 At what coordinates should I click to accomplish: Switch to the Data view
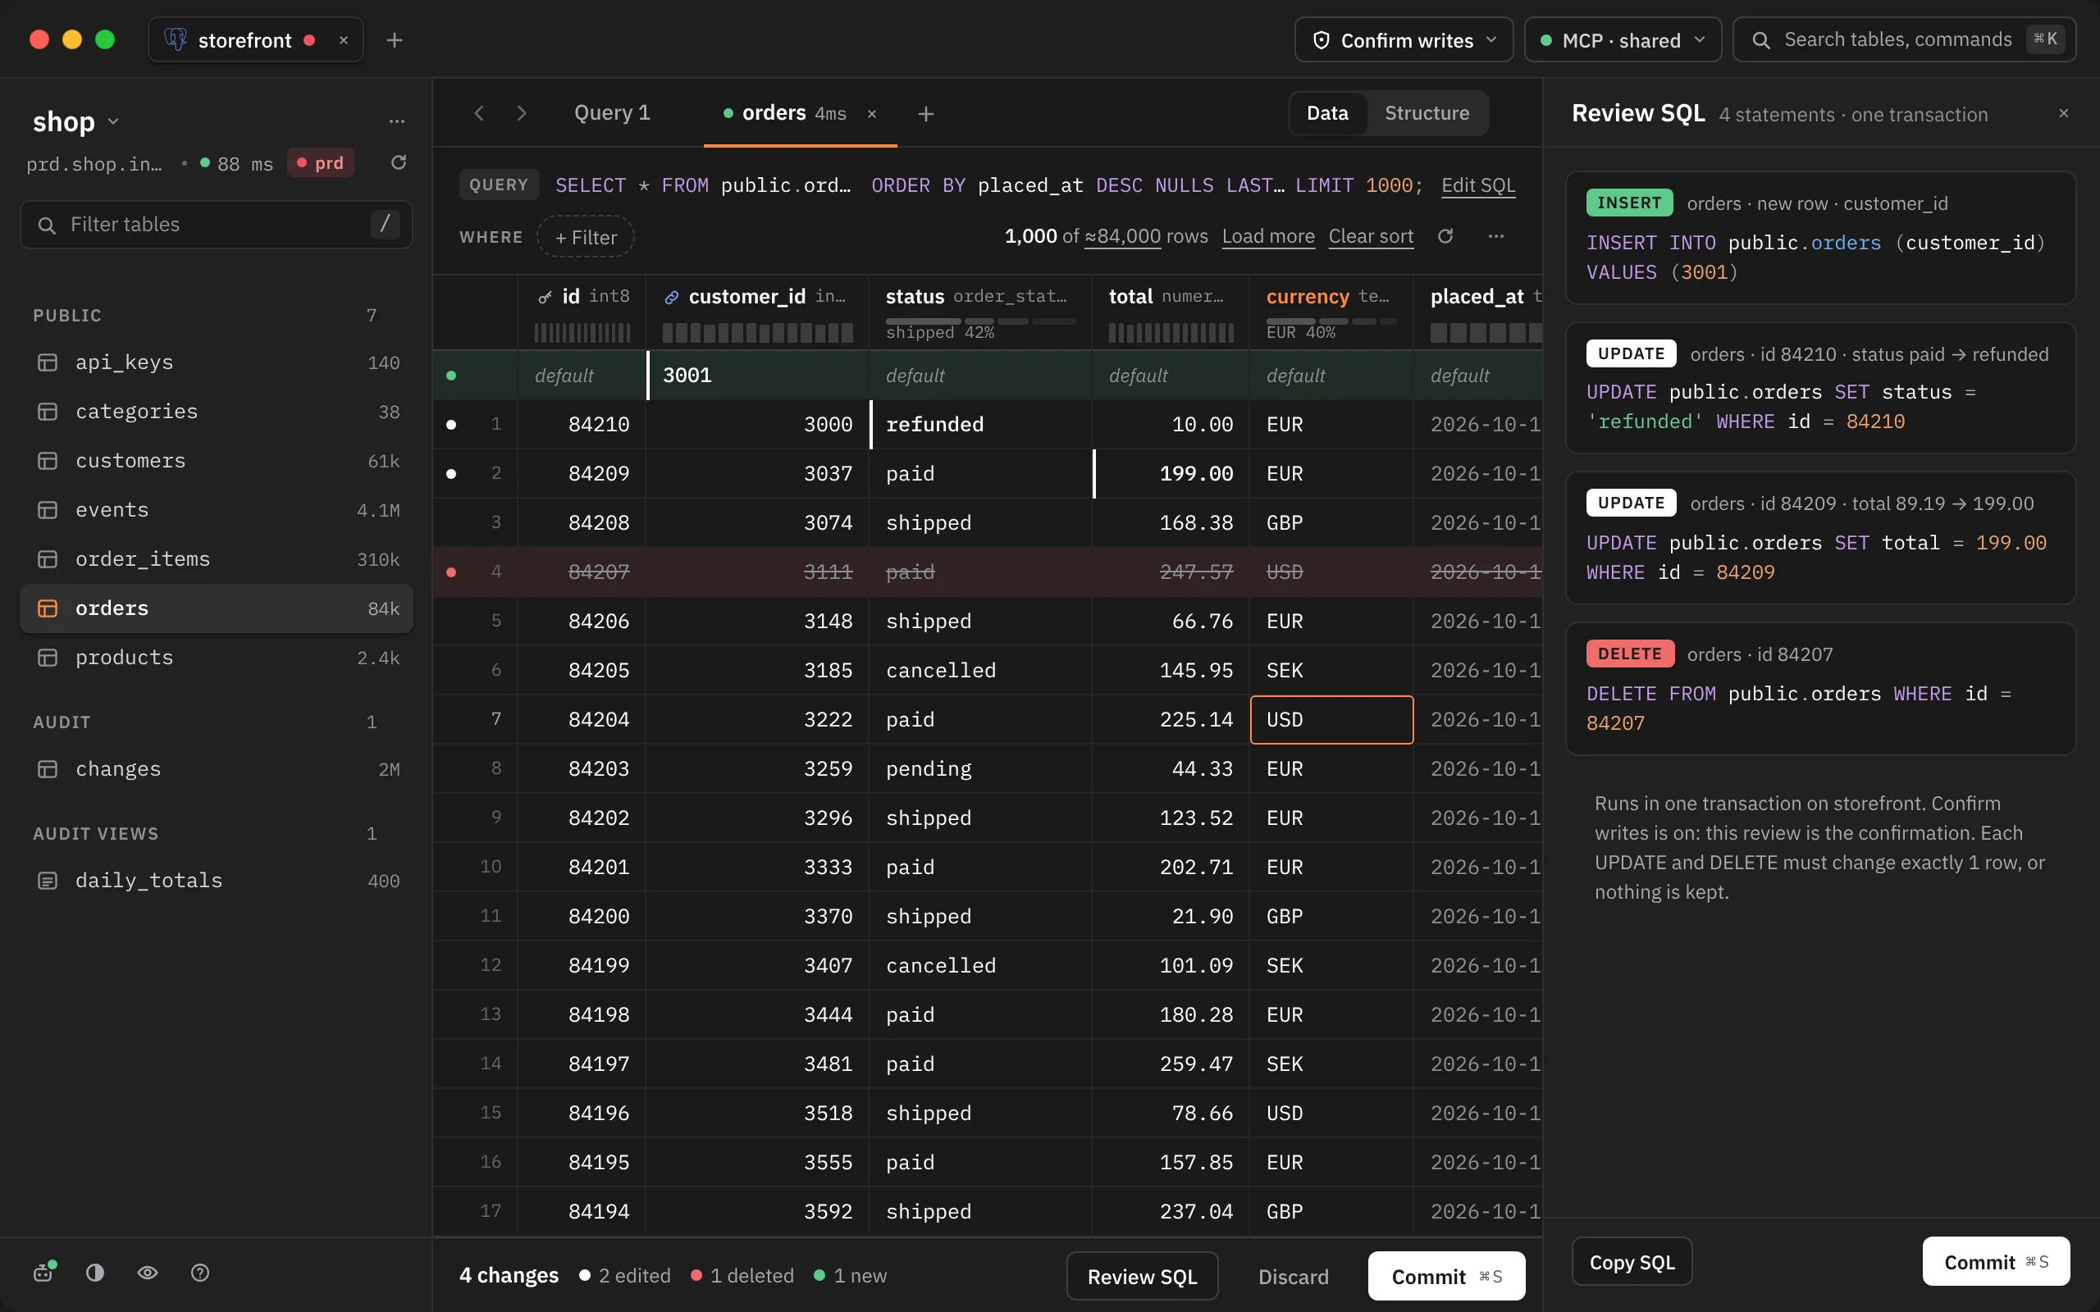click(x=1326, y=113)
